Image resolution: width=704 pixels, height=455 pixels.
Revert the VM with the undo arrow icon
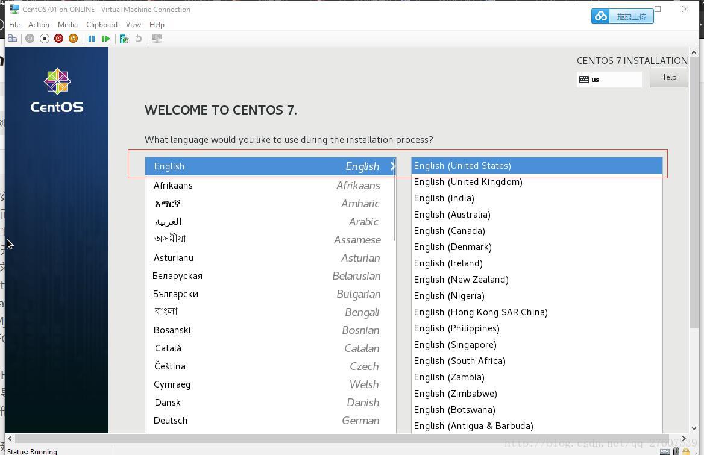139,39
